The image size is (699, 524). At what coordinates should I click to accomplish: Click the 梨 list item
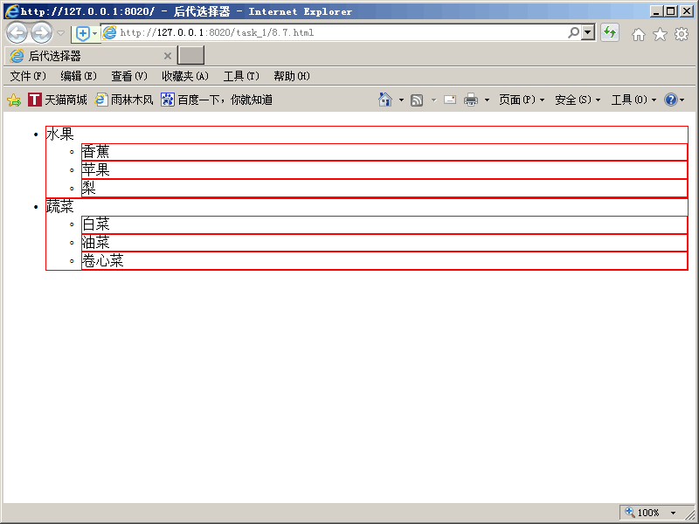click(384, 188)
